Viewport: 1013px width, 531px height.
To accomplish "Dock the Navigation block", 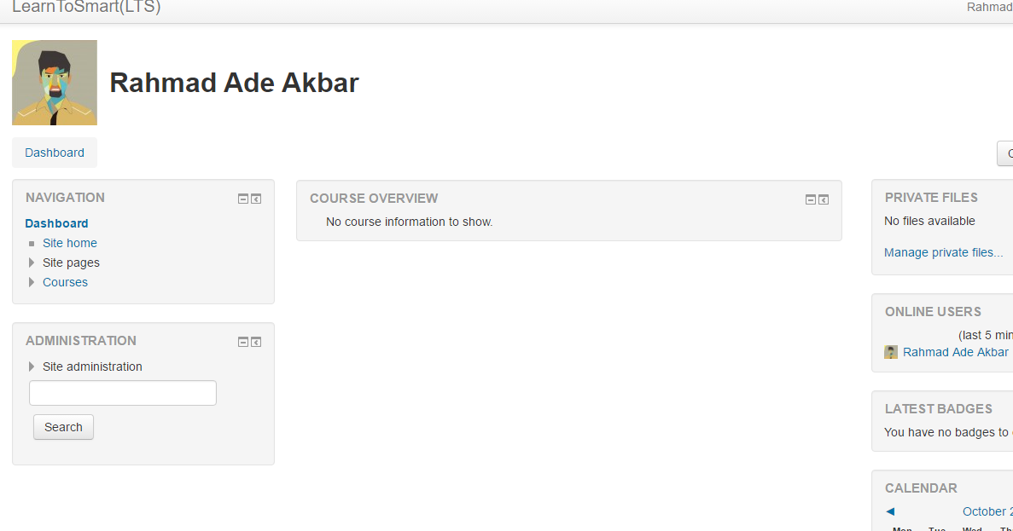I will 256,199.
